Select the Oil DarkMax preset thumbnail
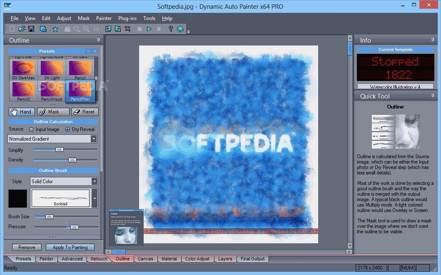441x275 pixels. pyautogui.click(x=23, y=70)
